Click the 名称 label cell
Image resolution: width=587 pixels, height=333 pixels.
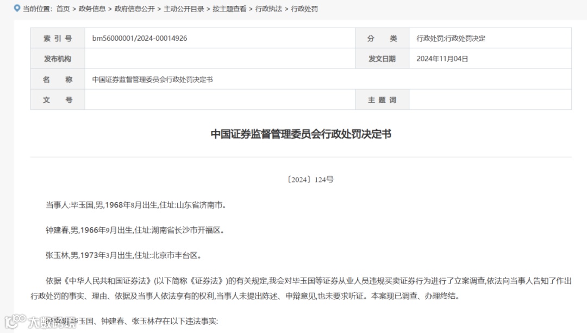point(58,79)
